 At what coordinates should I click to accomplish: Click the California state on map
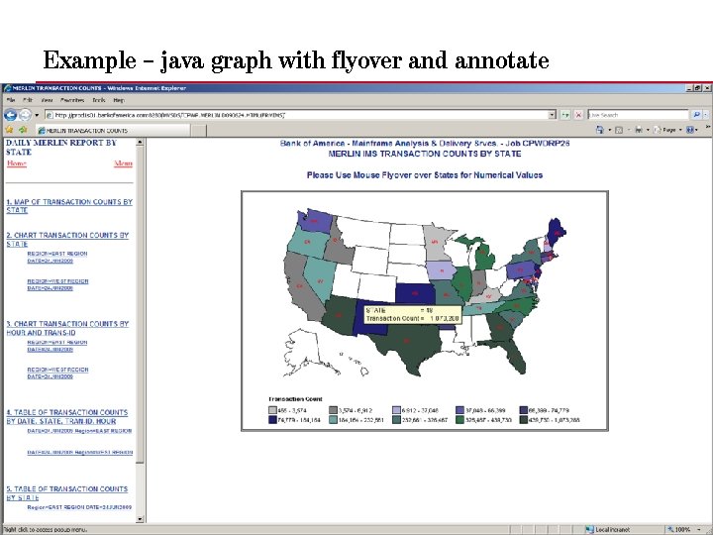coord(300,286)
